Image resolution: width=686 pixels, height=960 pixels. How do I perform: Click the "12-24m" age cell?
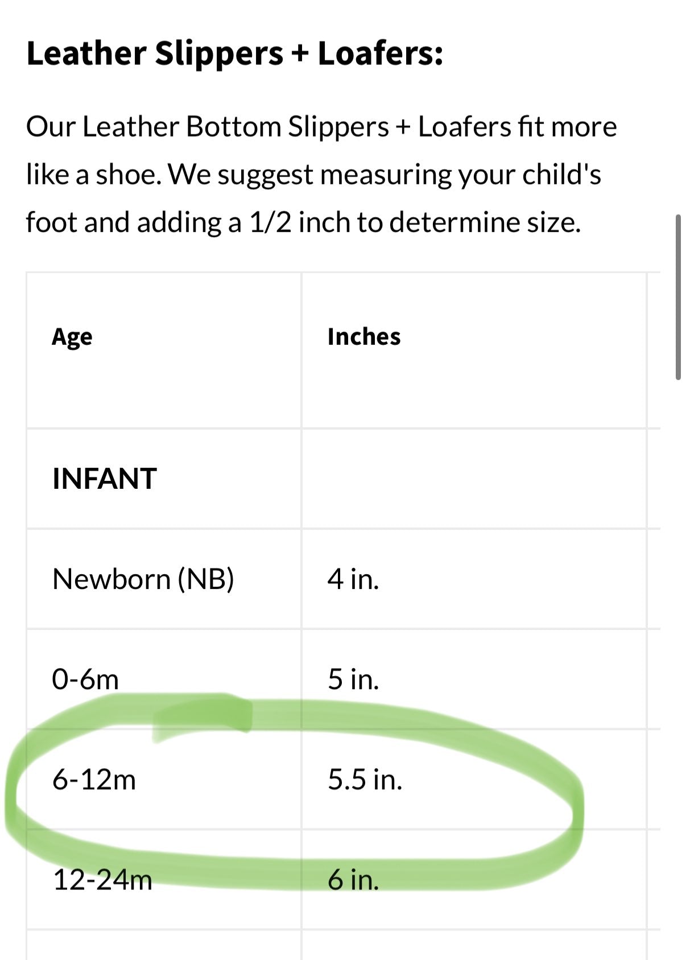pyautogui.click(x=102, y=880)
